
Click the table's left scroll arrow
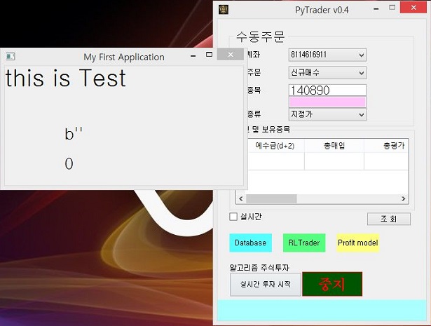click(x=241, y=198)
